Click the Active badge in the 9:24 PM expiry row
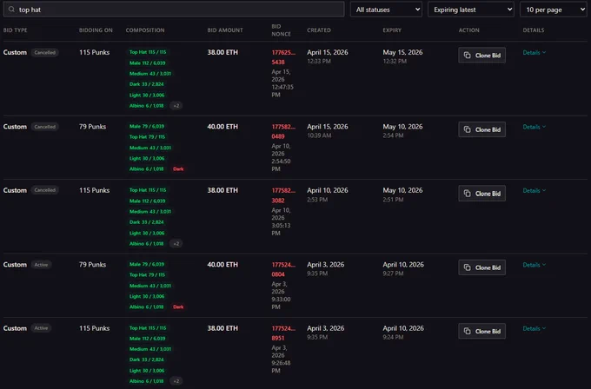The height and width of the screenshot is (389, 591). [41, 328]
